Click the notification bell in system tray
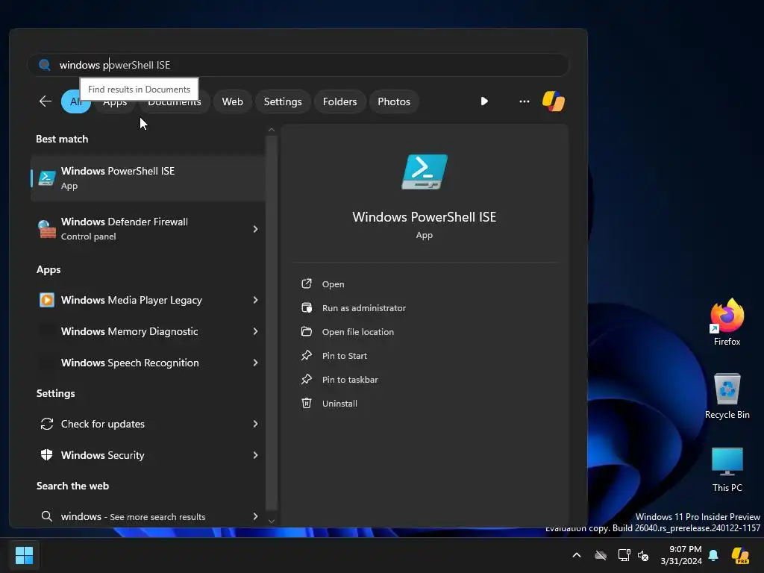The width and height of the screenshot is (764, 573). point(713,555)
